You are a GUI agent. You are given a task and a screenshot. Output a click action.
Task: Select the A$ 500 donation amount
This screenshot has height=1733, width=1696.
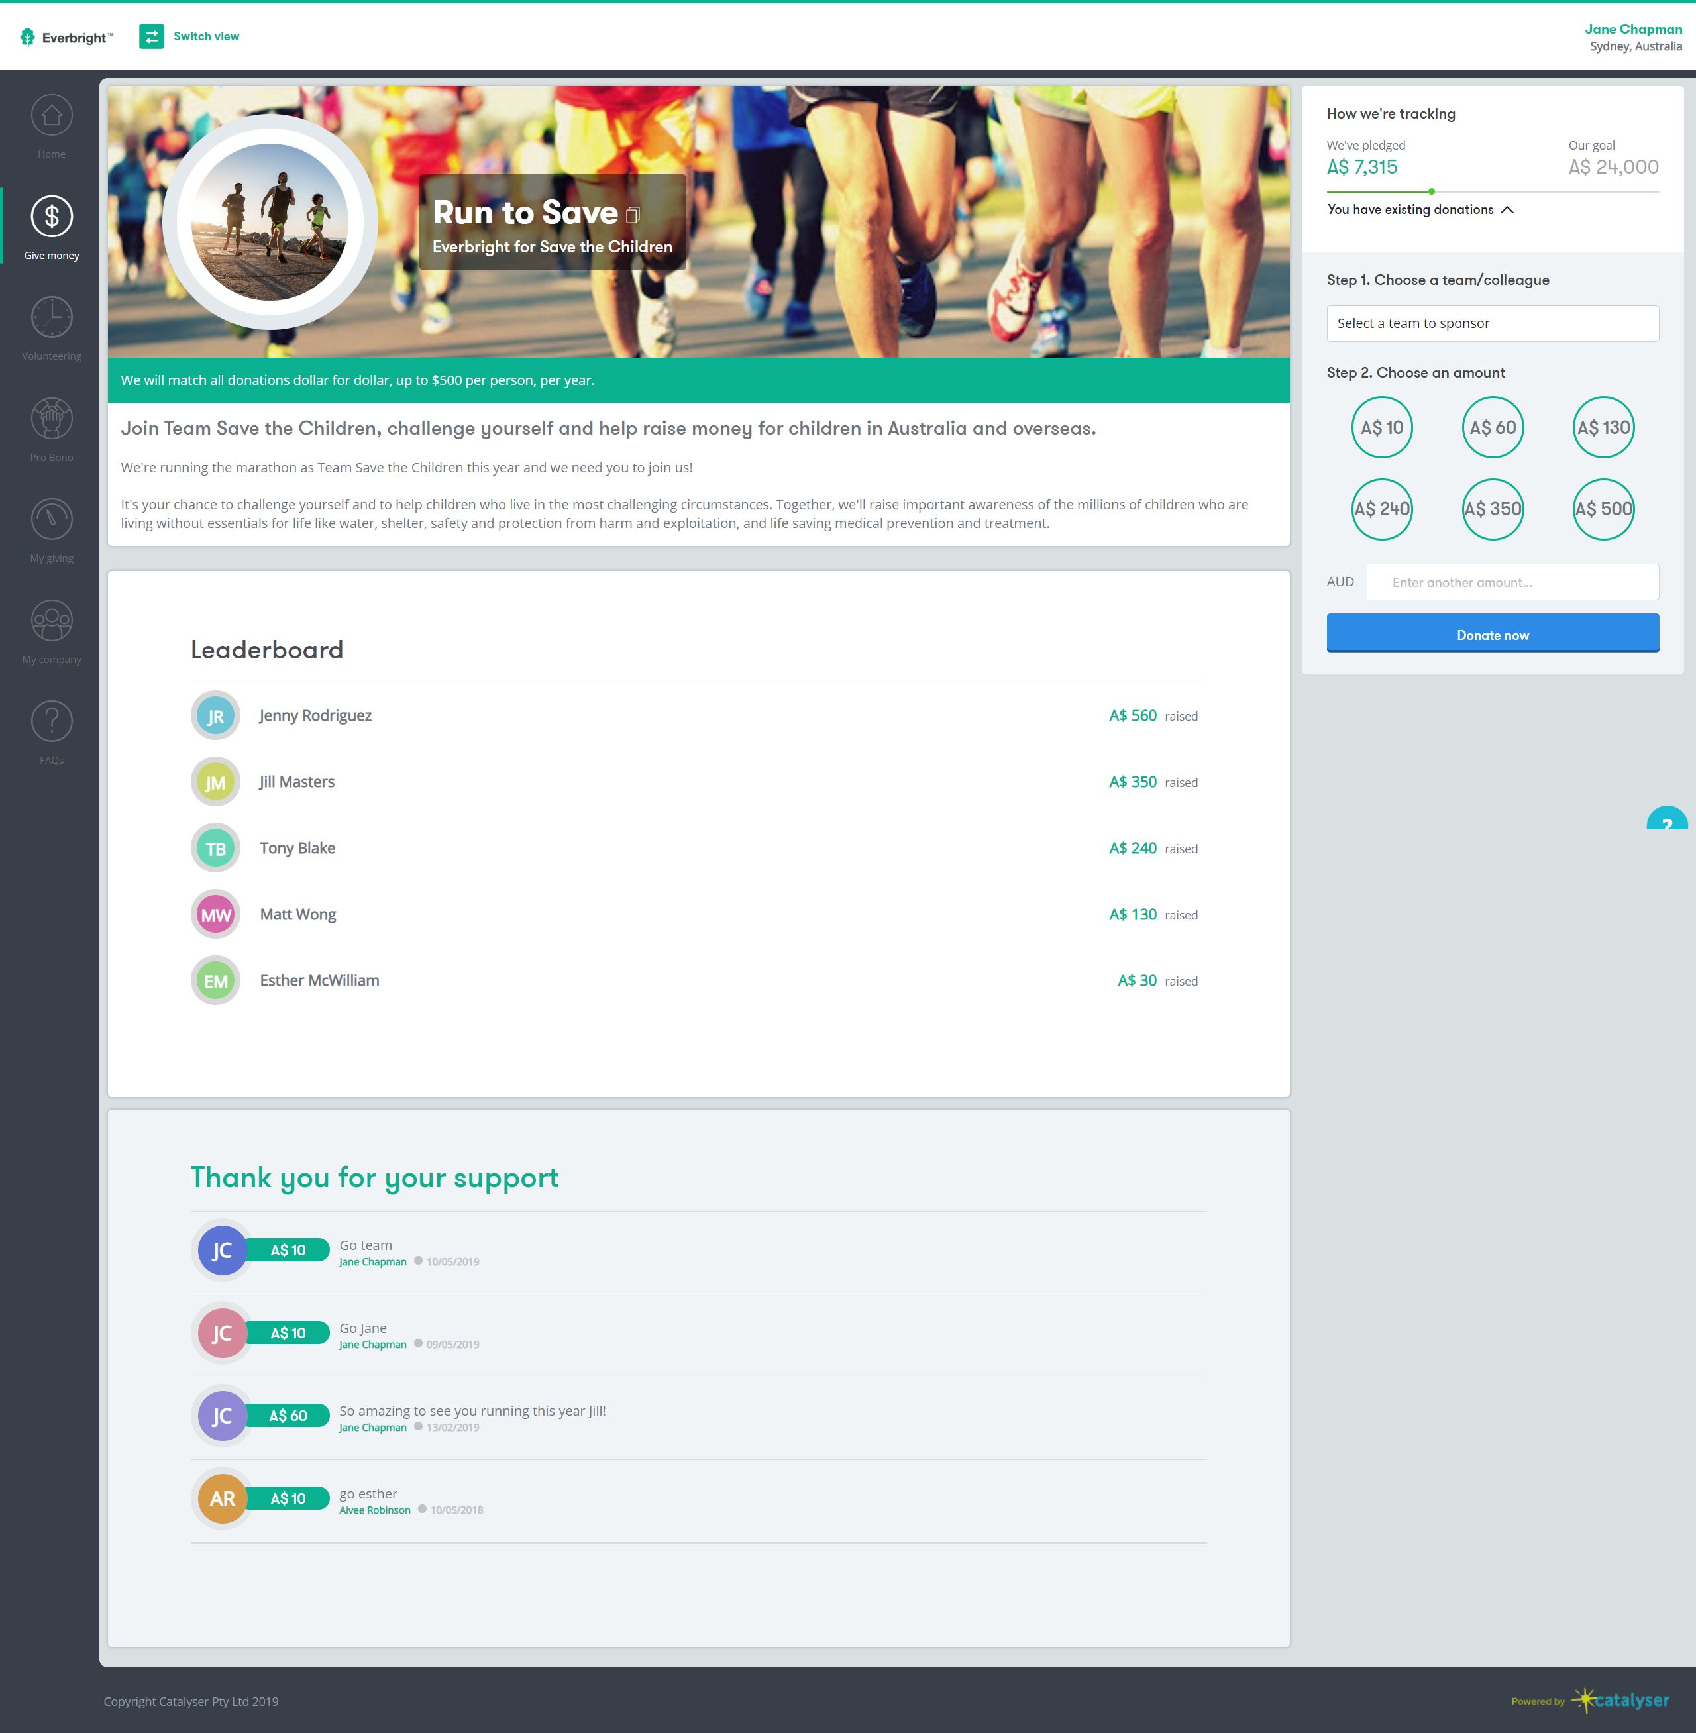click(1603, 510)
